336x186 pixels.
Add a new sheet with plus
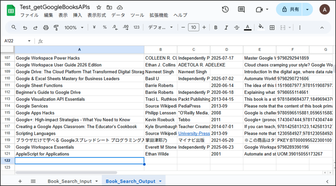click(x=20, y=181)
